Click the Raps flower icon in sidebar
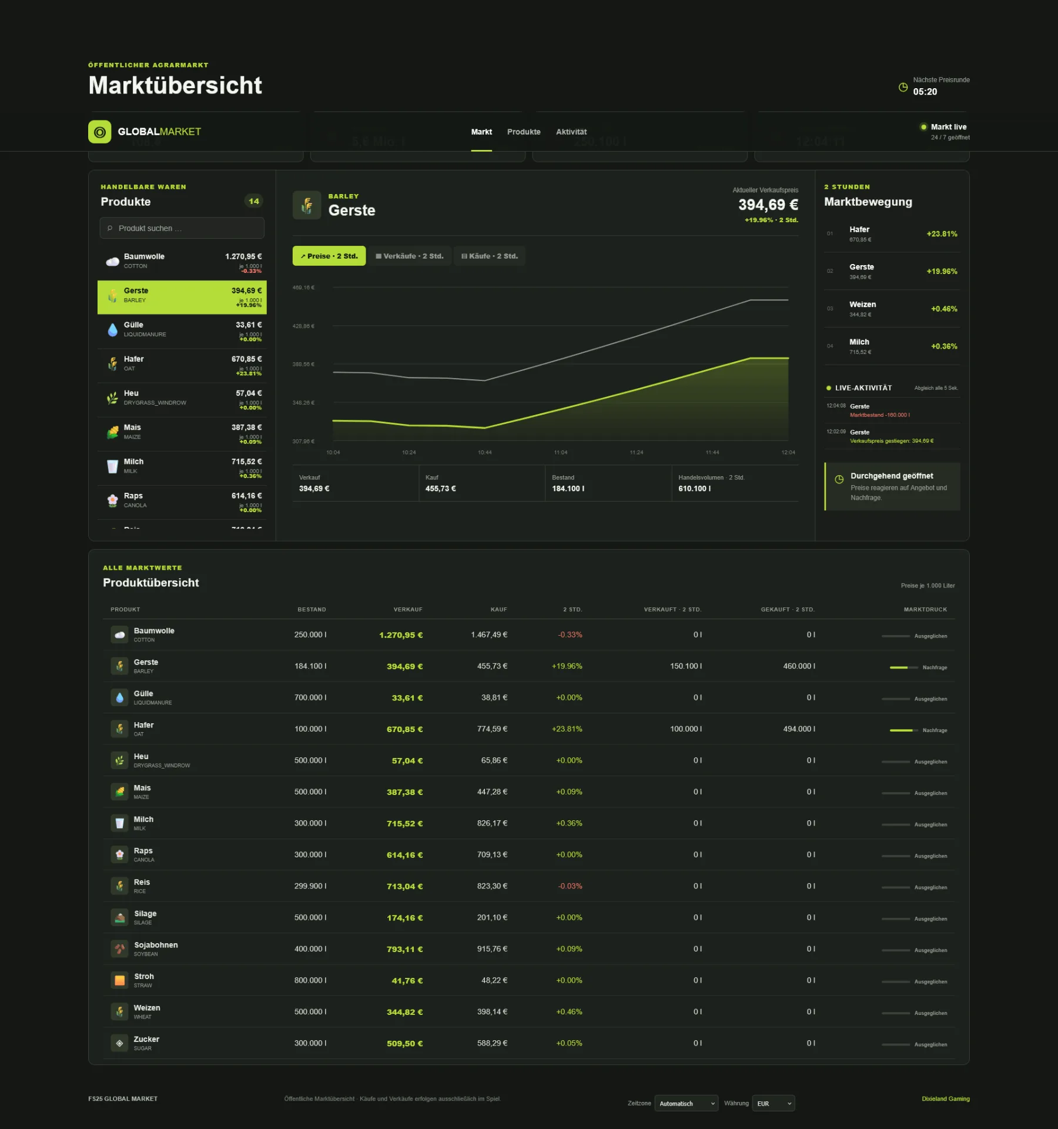This screenshot has width=1058, height=1129. coord(112,501)
